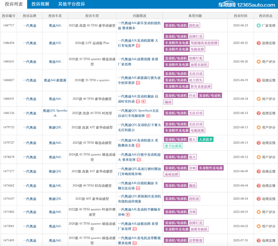The image size is (278, 246).
Task: Click the 皮带断裂 tag
Action: point(196,240)
